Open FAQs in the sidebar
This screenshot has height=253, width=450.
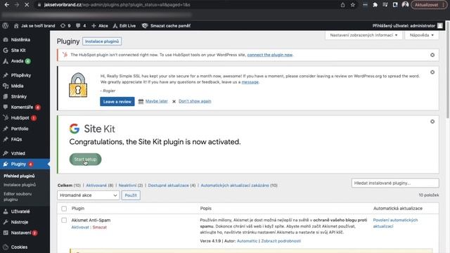[x=16, y=139]
